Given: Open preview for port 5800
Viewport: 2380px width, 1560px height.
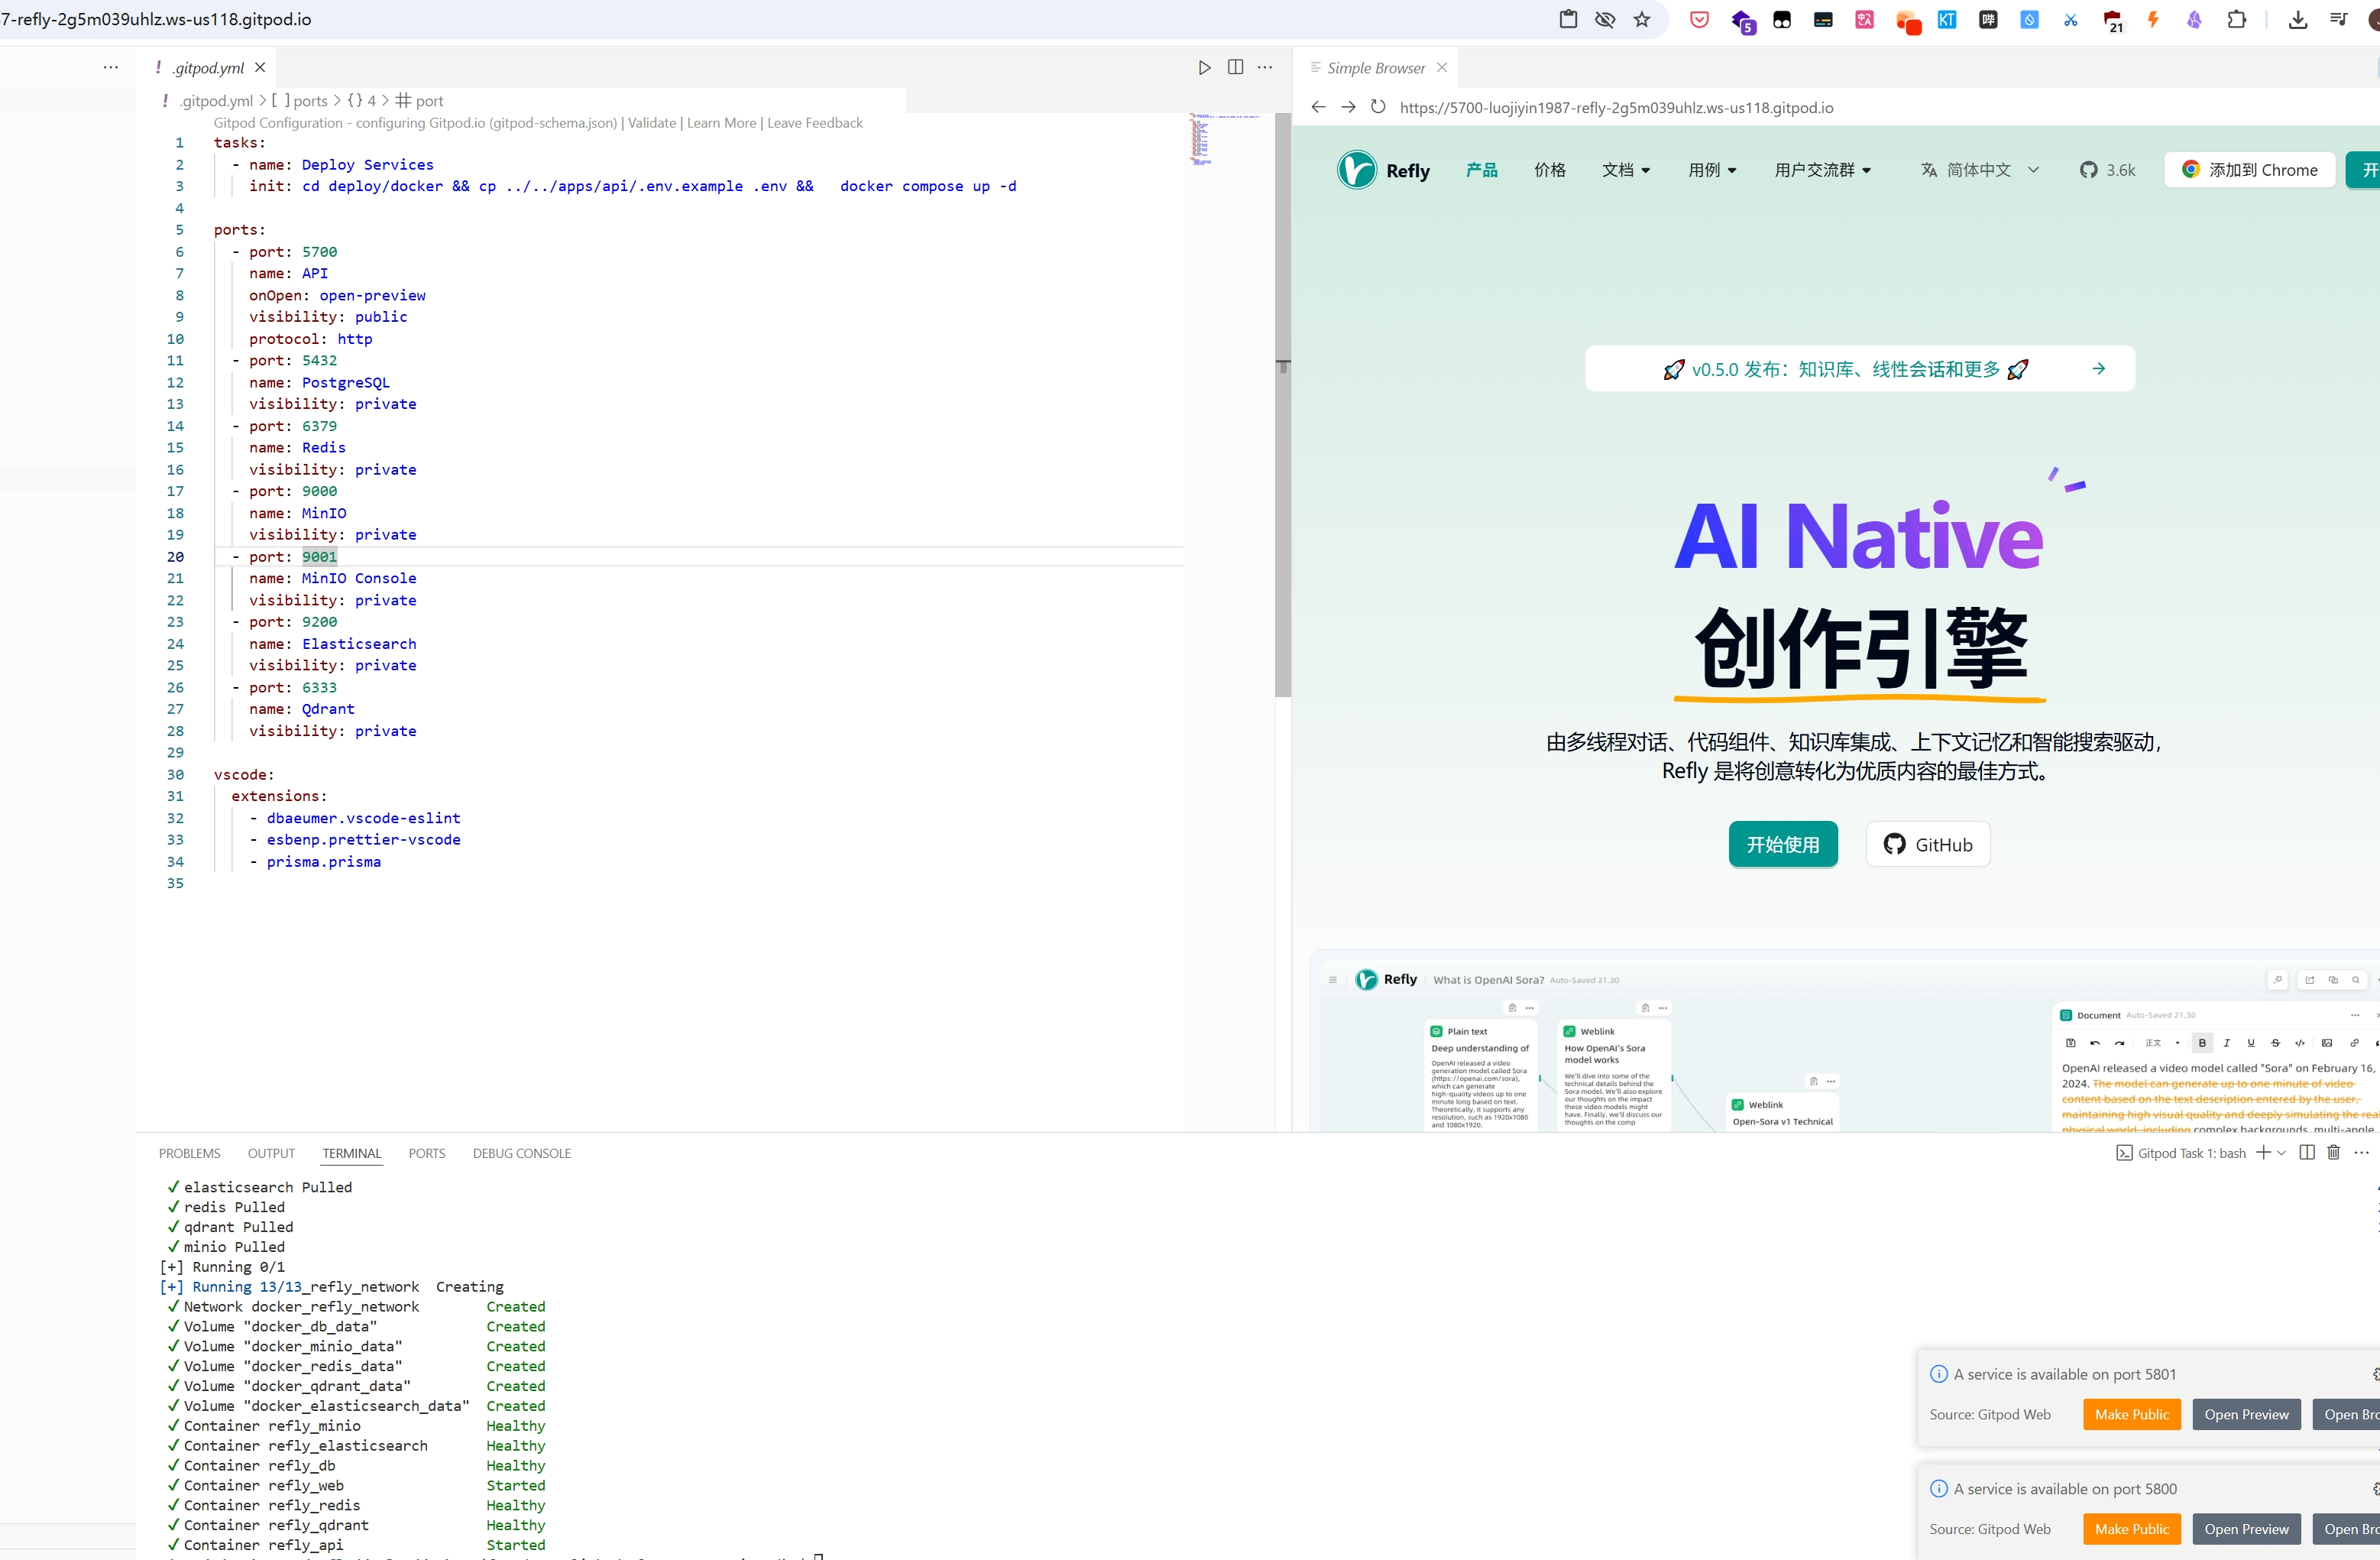Looking at the screenshot, I should tap(2246, 1529).
